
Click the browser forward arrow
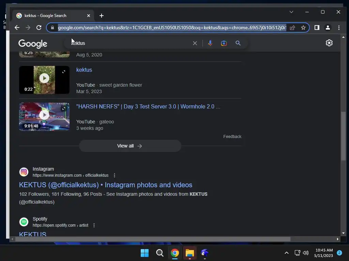(28, 28)
